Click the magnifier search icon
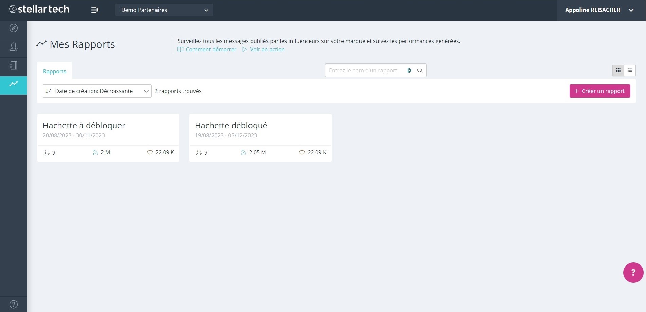 pyautogui.click(x=420, y=70)
